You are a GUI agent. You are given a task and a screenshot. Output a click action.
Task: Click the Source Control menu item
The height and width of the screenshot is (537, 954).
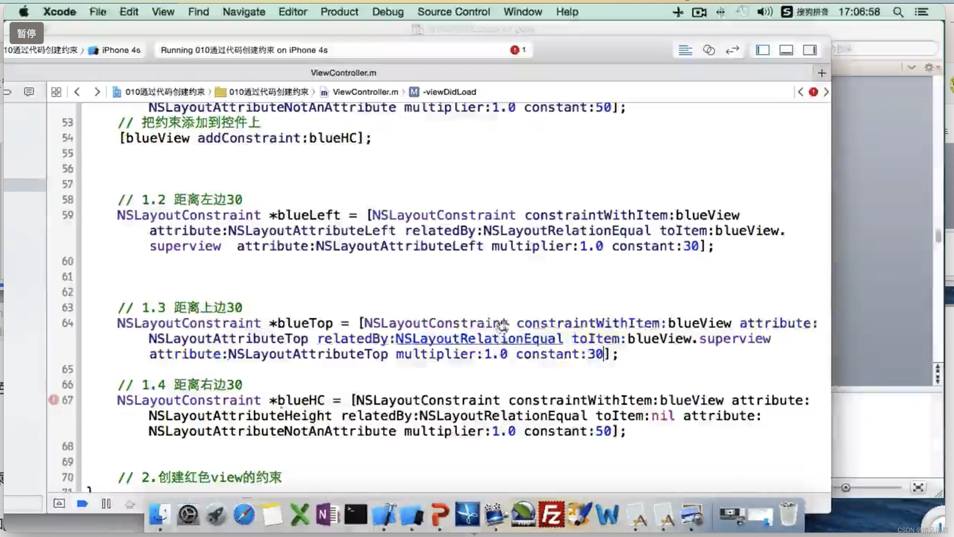[x=454, y=12]
